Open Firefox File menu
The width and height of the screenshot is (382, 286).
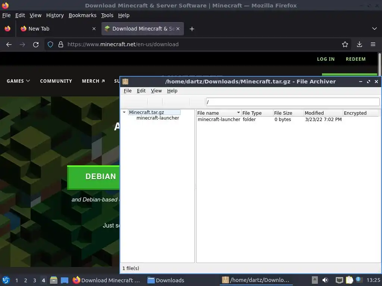[6, 15]
